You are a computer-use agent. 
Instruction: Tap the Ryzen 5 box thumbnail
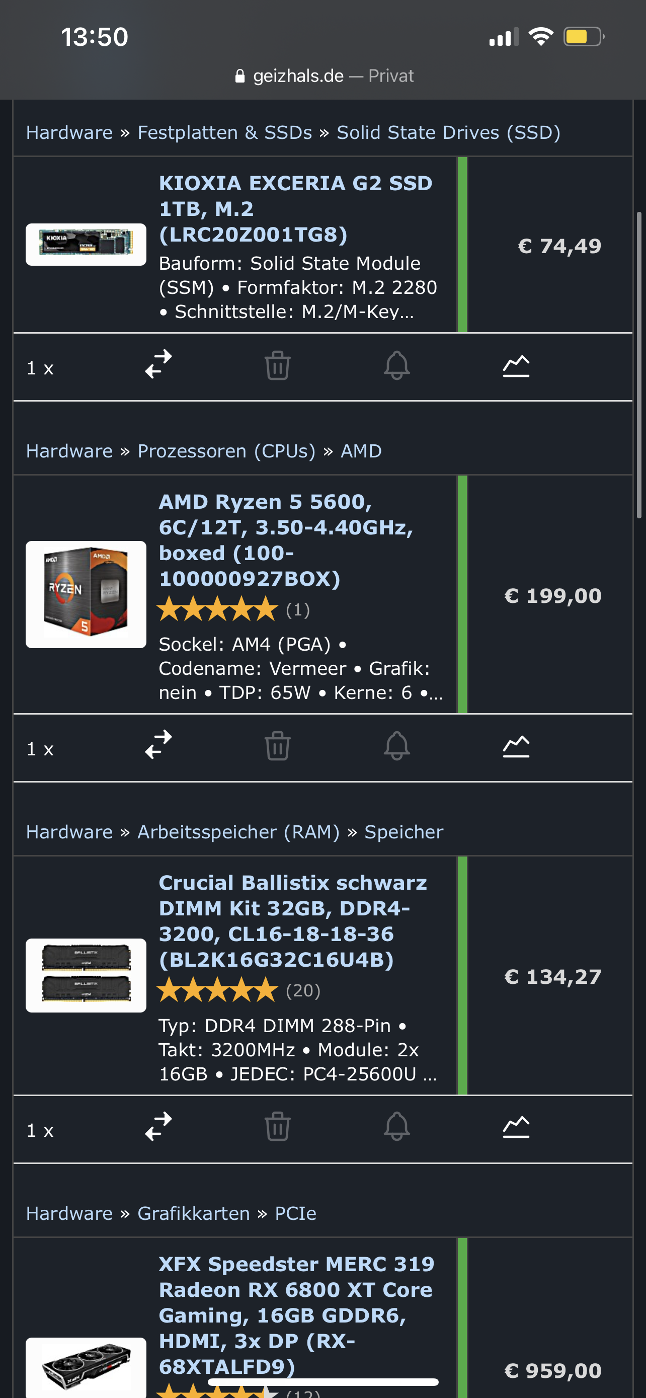86,594
